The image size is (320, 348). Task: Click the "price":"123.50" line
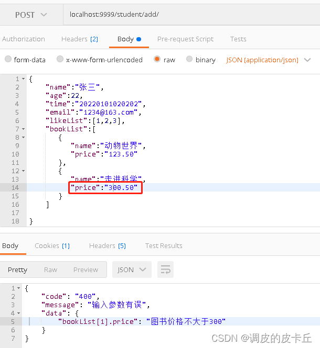pyautogui.click(x=104, y=154)
